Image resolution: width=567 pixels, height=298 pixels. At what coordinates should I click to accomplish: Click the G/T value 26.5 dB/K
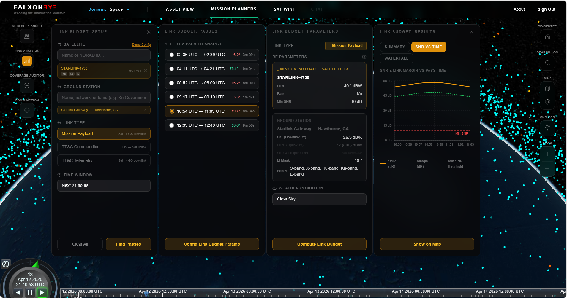click(353, 138)
